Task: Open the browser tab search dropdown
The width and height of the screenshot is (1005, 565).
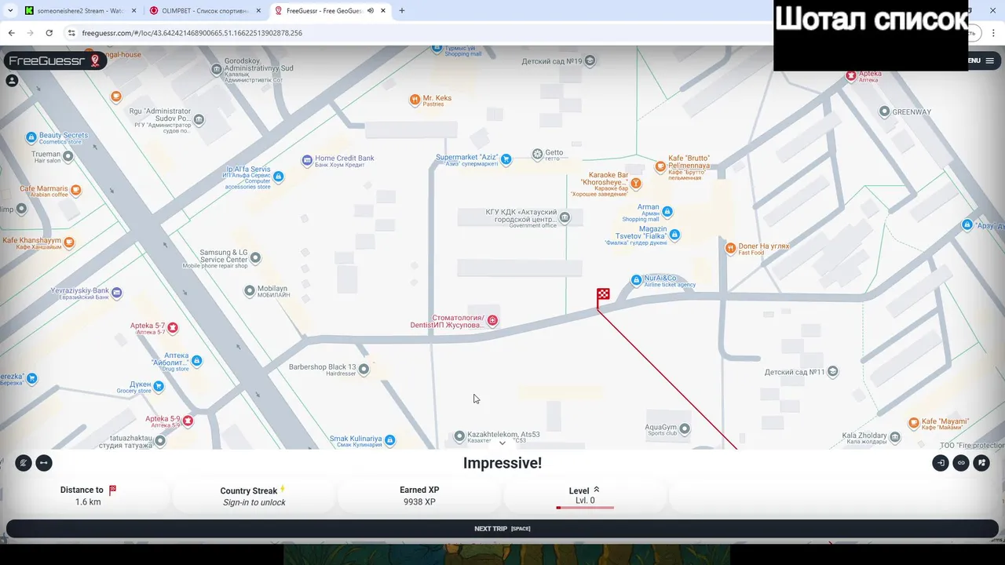Action: pos(9,11)
